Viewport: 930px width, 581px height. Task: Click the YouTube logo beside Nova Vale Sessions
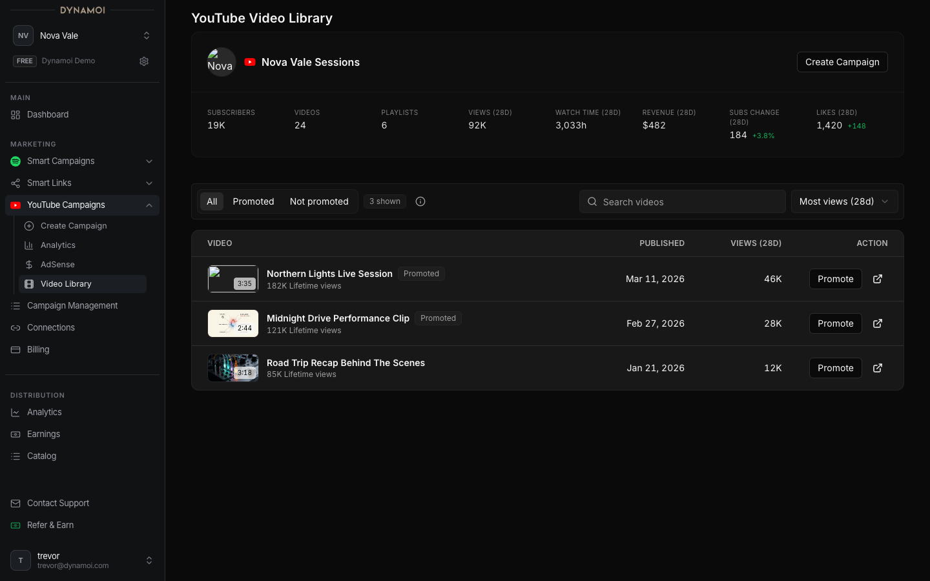250,62
